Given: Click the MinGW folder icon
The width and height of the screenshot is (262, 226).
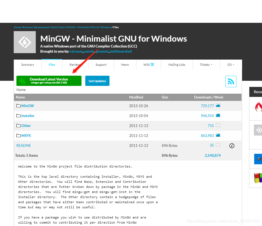Looking at the screenshot, I should pyautogui.click(x=19, y=106).
